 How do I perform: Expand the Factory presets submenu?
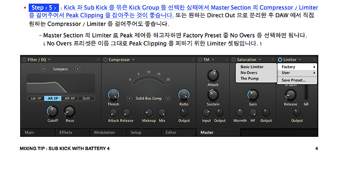297,67
